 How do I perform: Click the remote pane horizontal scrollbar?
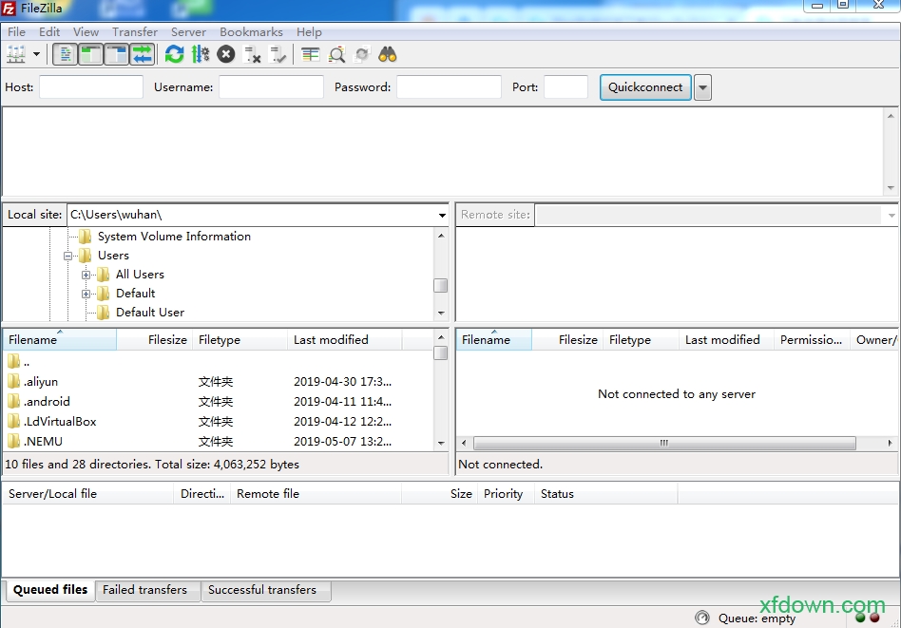pos(664,443)
